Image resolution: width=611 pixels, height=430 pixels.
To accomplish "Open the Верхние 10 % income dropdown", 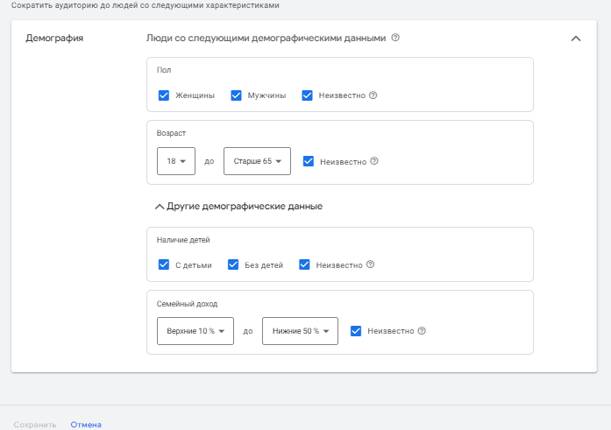I will pyautogui.click(x=195, y=331).
